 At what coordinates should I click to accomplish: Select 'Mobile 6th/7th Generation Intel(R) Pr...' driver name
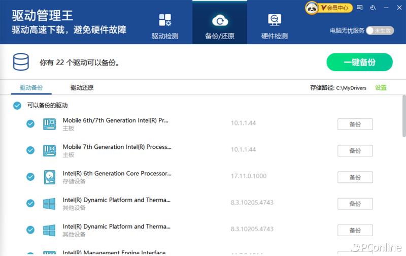click(x=116, y=120)
